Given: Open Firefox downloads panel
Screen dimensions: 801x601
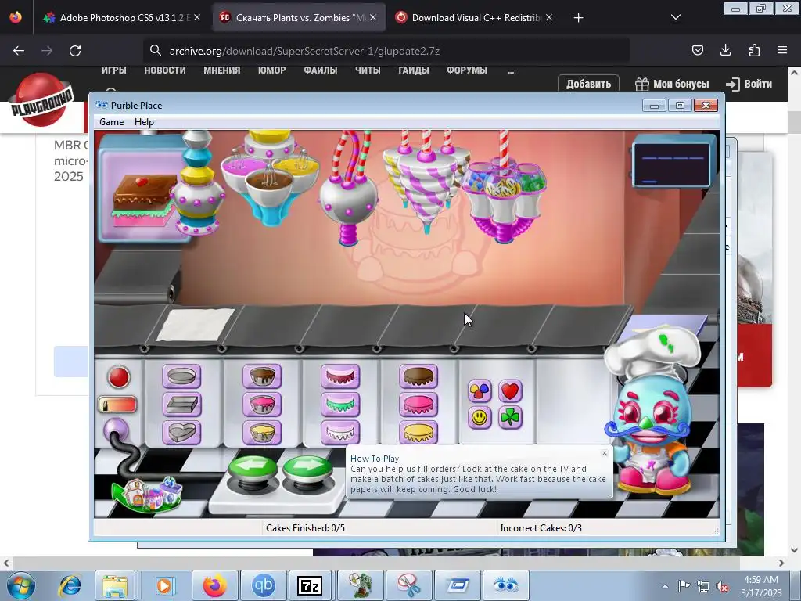Looking at the screenshot, I should [725, 50].
